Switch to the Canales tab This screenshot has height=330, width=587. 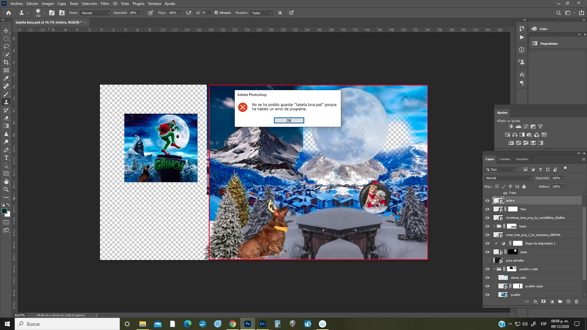pyautogui.click(x=504, y=159)
